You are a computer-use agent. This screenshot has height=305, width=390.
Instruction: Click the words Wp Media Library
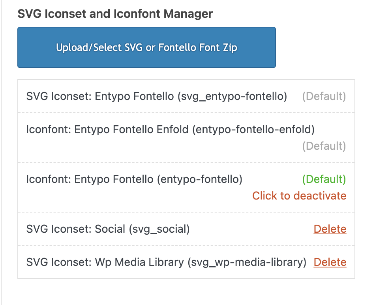[139, 262]
